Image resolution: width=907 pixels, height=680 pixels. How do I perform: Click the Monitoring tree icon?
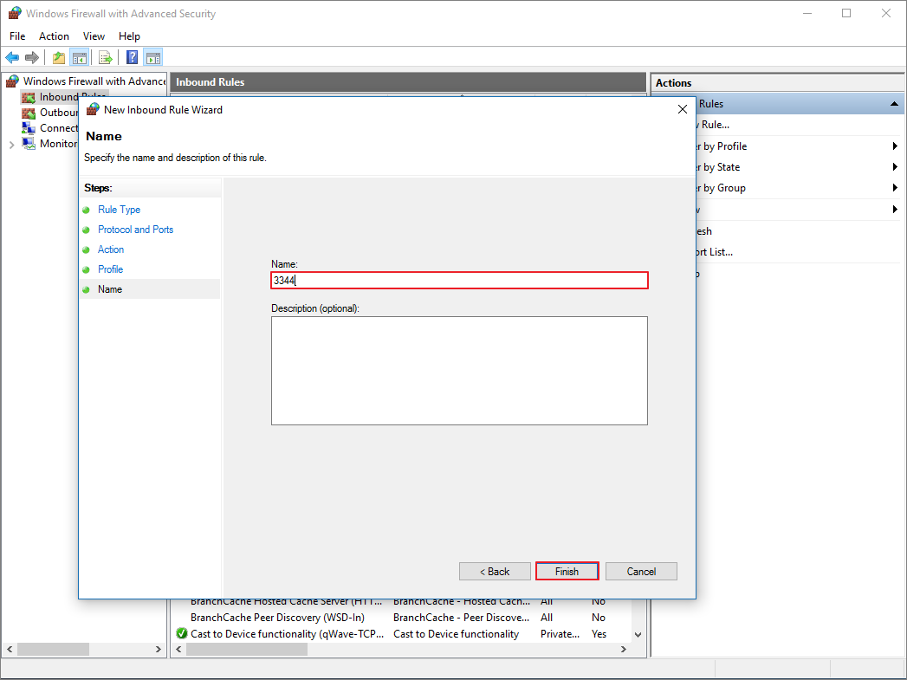tap(29, 144)
